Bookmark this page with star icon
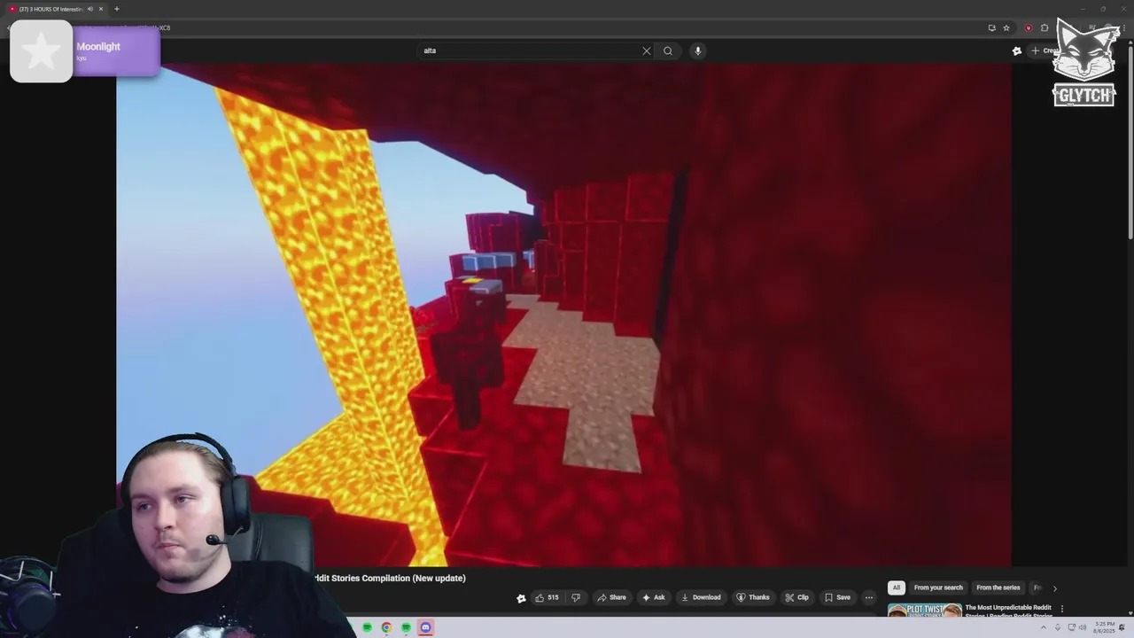This screenshot has width=1134, height=638. [1006, 27]
